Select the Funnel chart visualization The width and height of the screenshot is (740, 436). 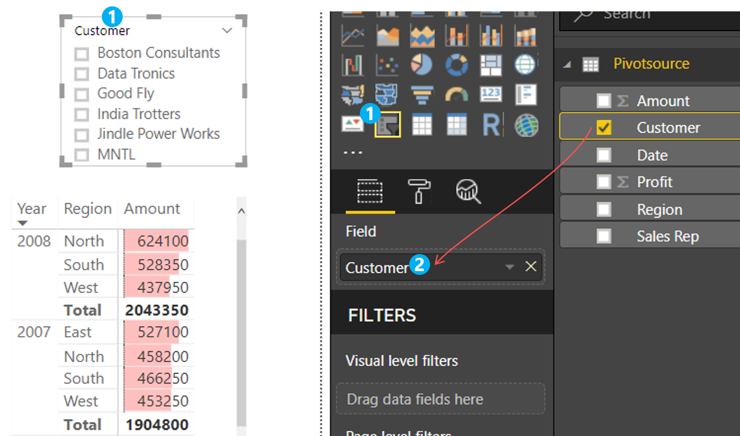[422, 95]
